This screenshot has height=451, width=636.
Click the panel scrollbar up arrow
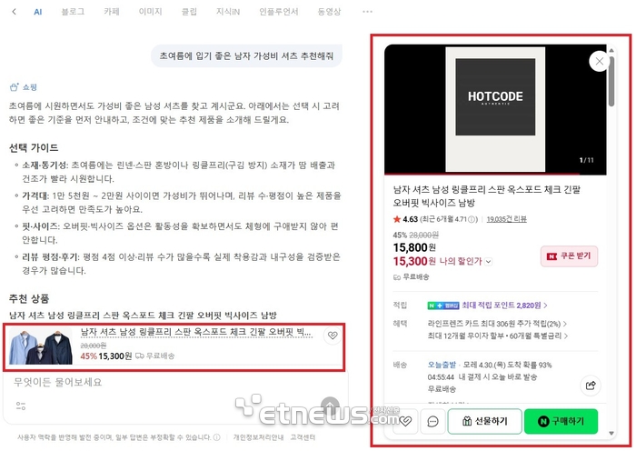(x=611, y=50)
